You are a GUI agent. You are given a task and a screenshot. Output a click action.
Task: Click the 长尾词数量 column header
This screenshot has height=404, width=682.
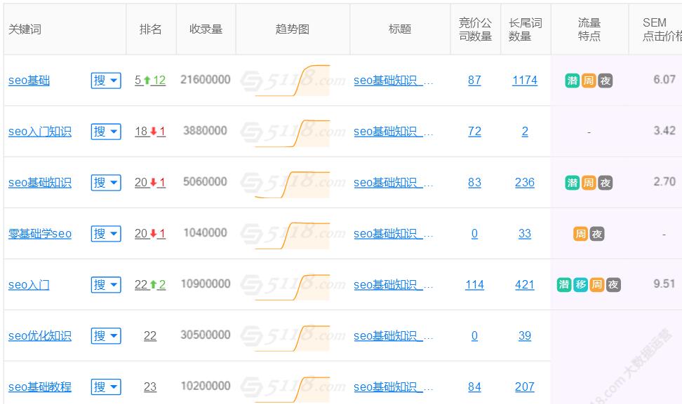point(525,29)
